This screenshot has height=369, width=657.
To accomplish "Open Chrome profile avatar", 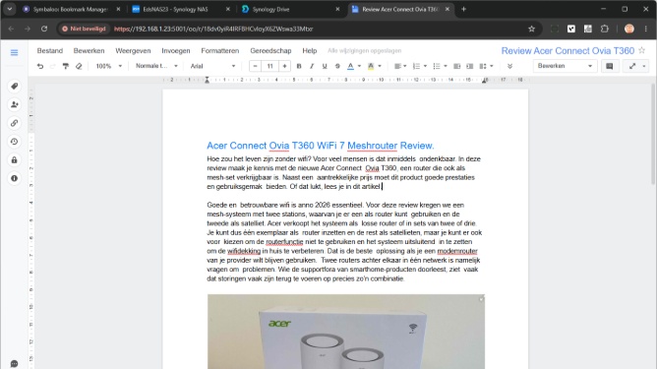I will (x=628, y=29).
